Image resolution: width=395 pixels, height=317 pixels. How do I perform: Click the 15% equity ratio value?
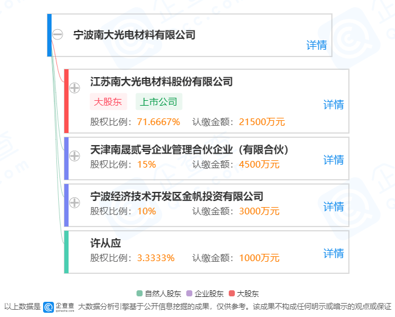coord(146,165)
